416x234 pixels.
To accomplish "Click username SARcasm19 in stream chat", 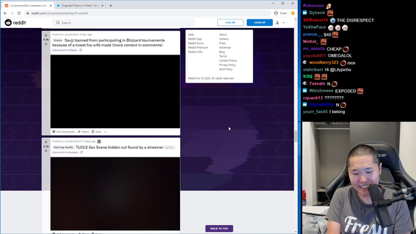I will pos(315,20).
